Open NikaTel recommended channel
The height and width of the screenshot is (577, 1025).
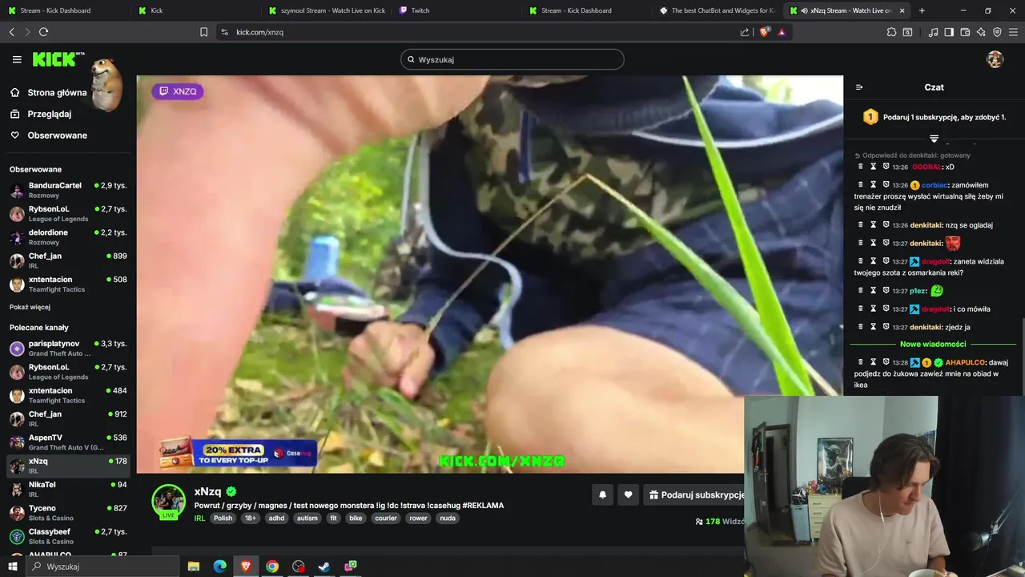(68, 490)
